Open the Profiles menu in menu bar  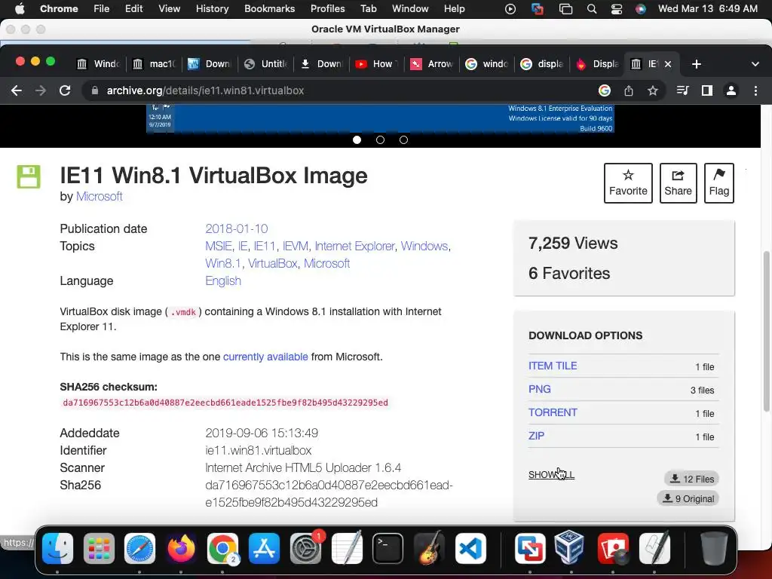(x=327, y=9)
